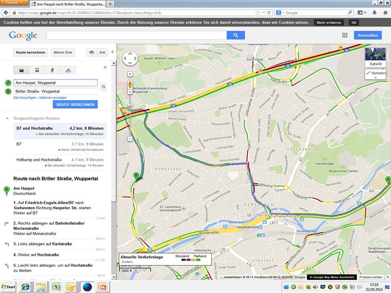
Task: Toggle the Verkehr traffic layer checkmark
Action: [368, 73]
